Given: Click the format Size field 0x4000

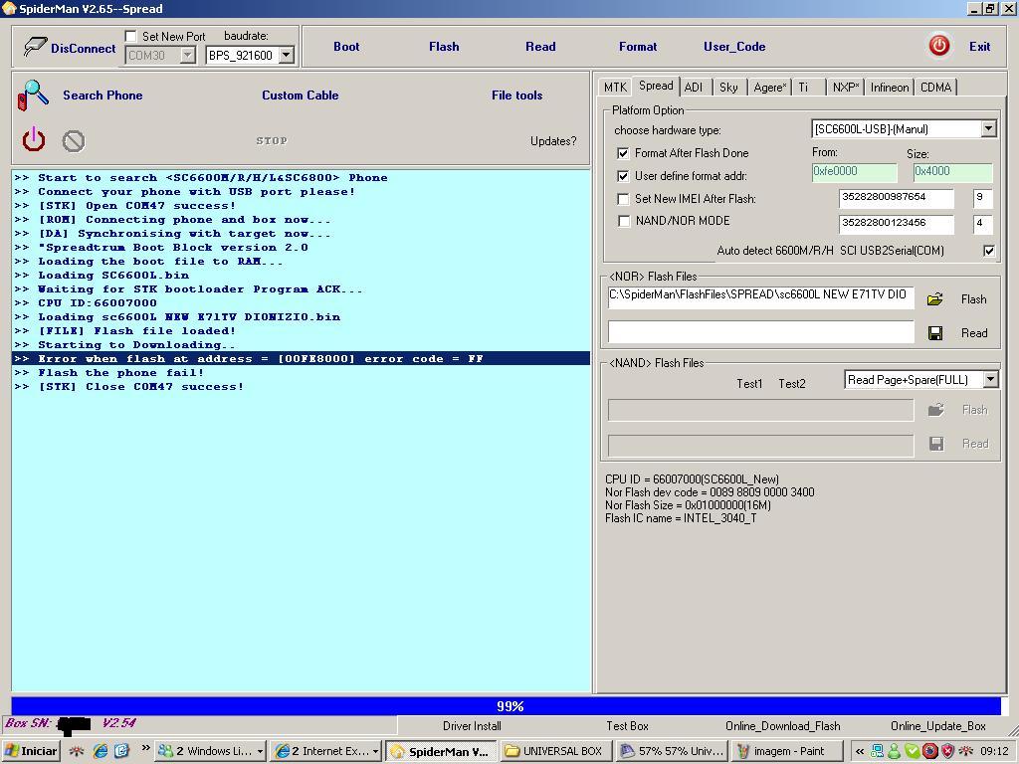Looking at the screenshot, I should (952, 172).
